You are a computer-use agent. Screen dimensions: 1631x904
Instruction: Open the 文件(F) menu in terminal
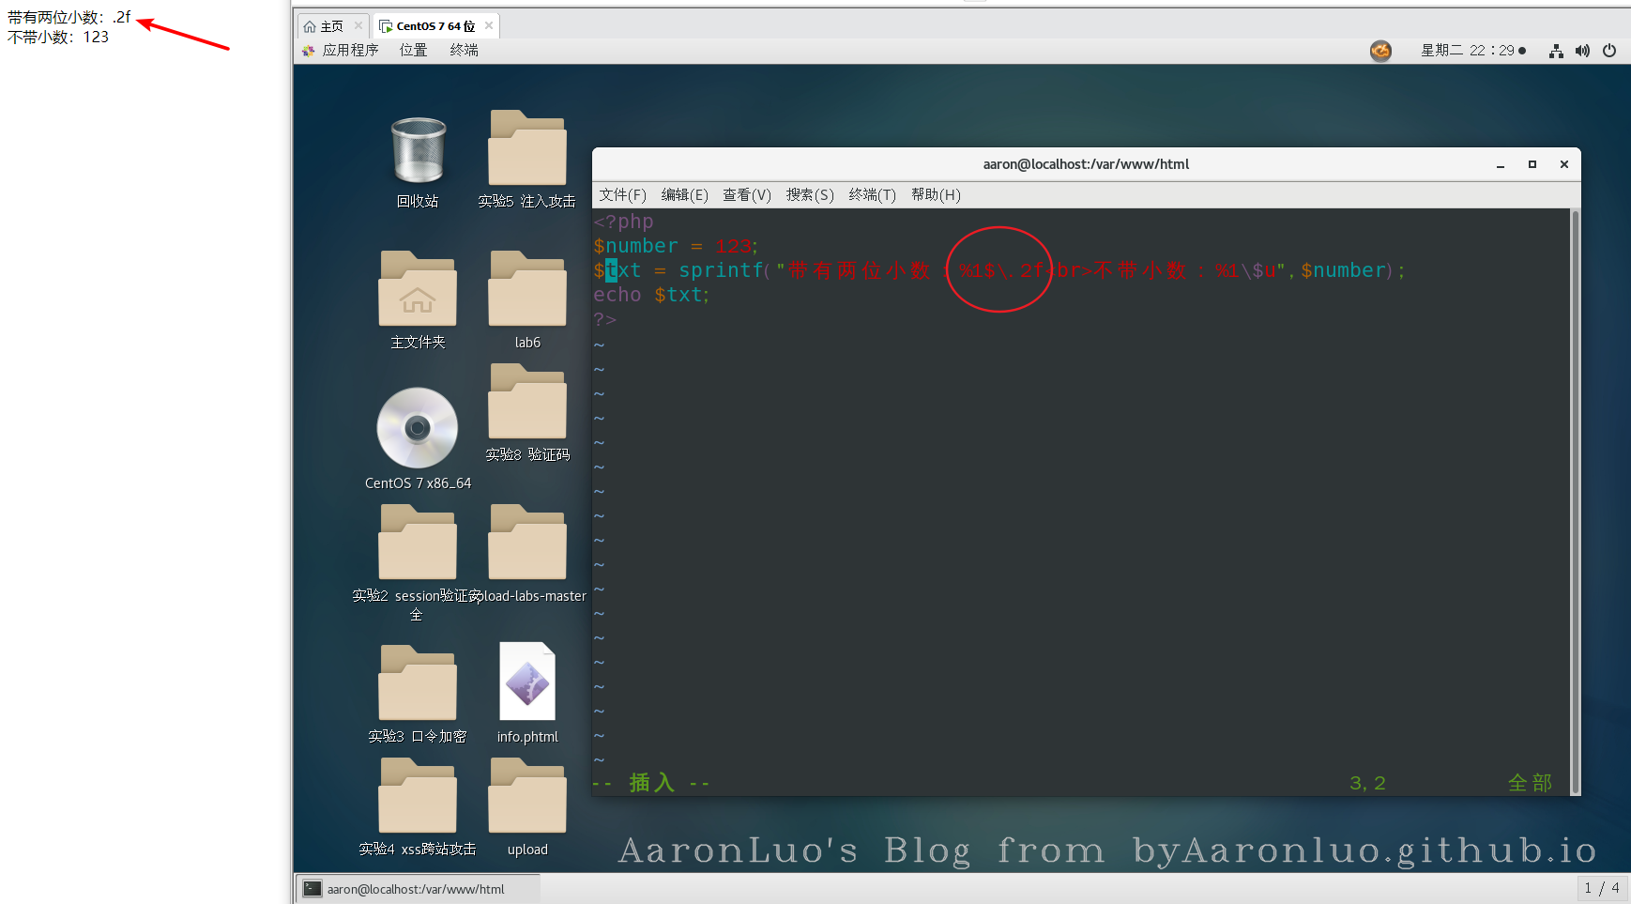coord(623,195)
